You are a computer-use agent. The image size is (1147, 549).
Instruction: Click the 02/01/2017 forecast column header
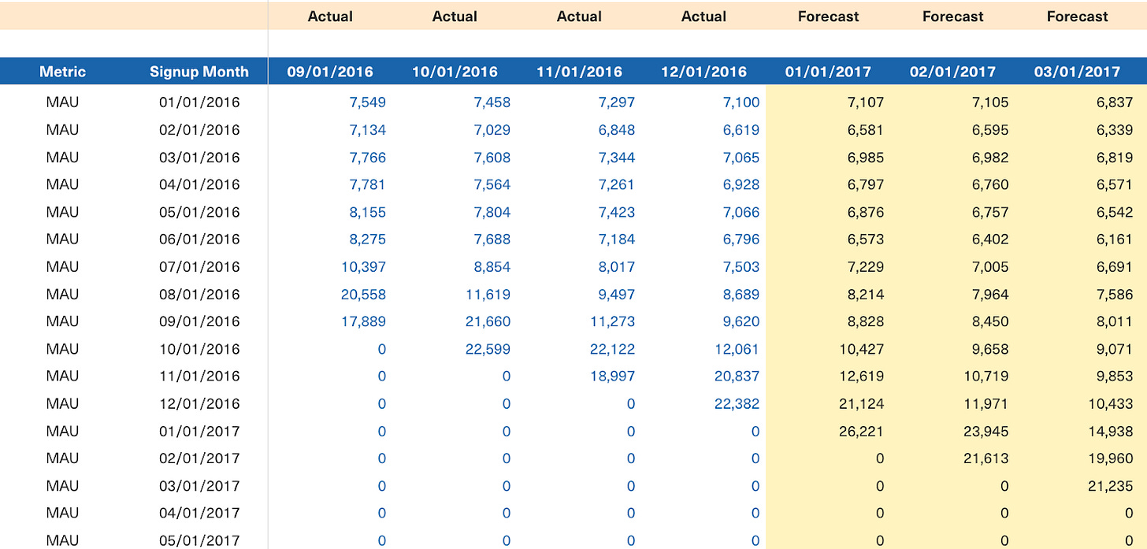pyautogui.click(x=952, y=72)
